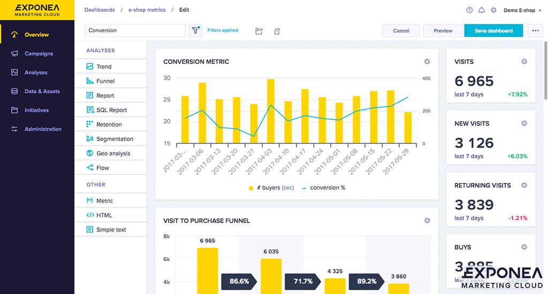Viewport: 548px width, 294px height.
Task: Open the notifications bell
Action: [x=482, y=10]
